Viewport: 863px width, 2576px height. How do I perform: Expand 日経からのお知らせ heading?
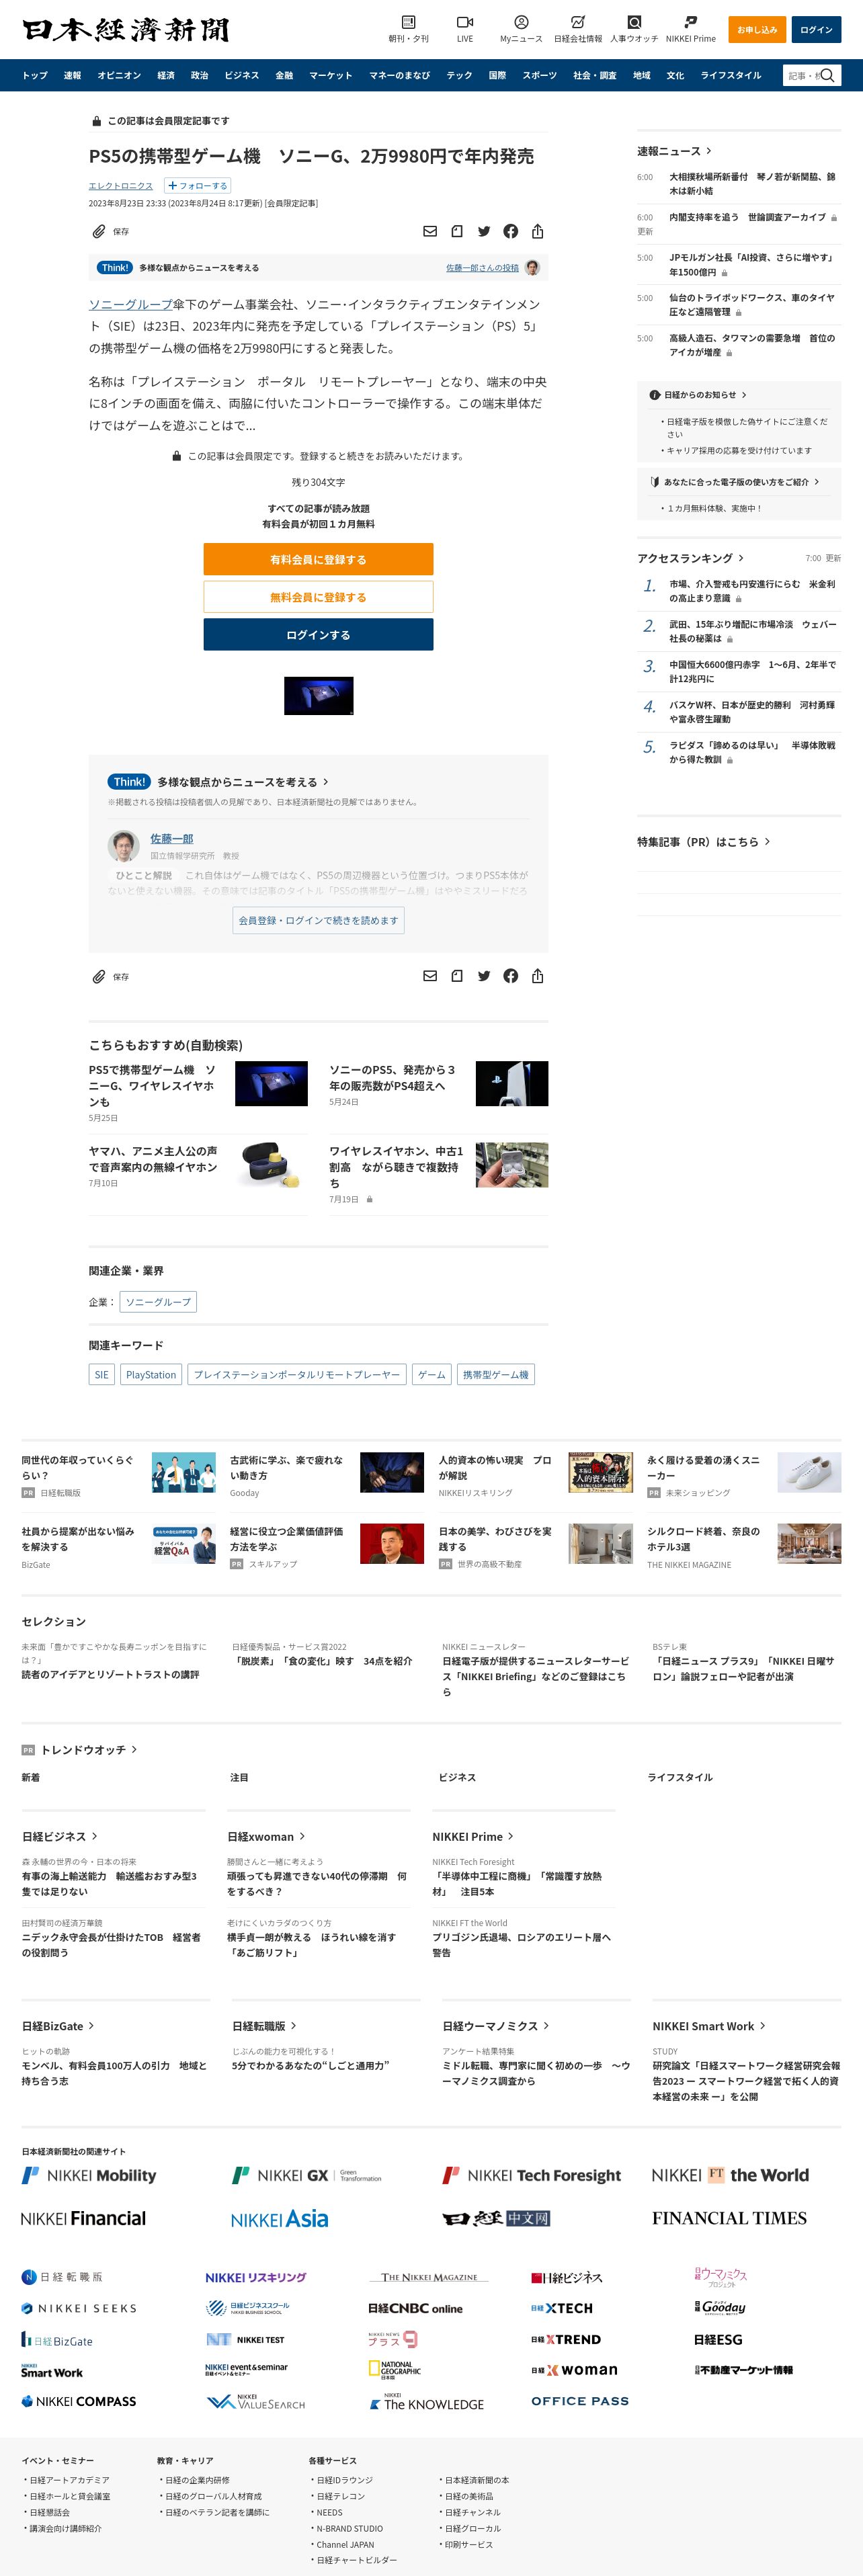tap(699, 395)
